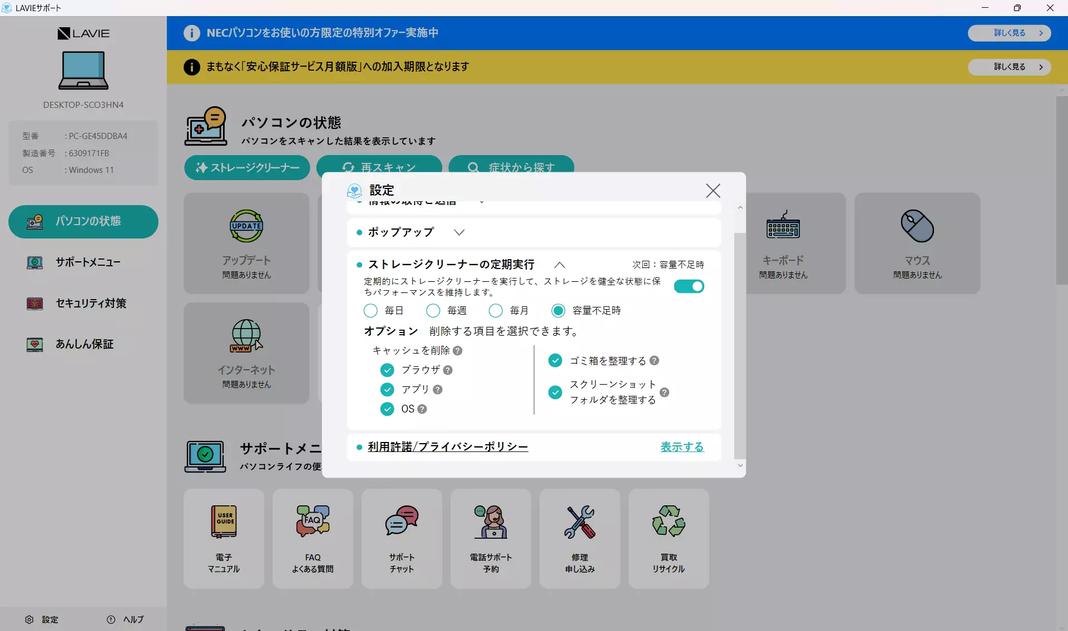The height and width of the screenshot is (631, 1068).
Task: Click the laptop image above DESKTOP-SCO3HN4
Action: coord(83,71)
